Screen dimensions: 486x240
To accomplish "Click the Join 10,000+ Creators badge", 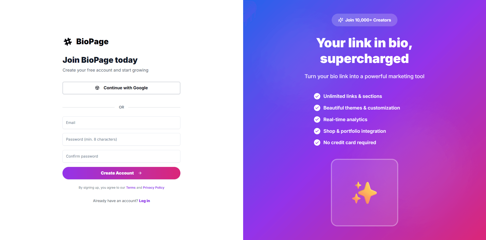I will [364, 20].
